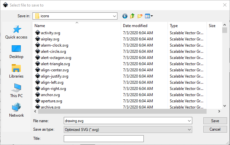Cancel the save dialog
The image size is (230, 145).
(215, 129)
